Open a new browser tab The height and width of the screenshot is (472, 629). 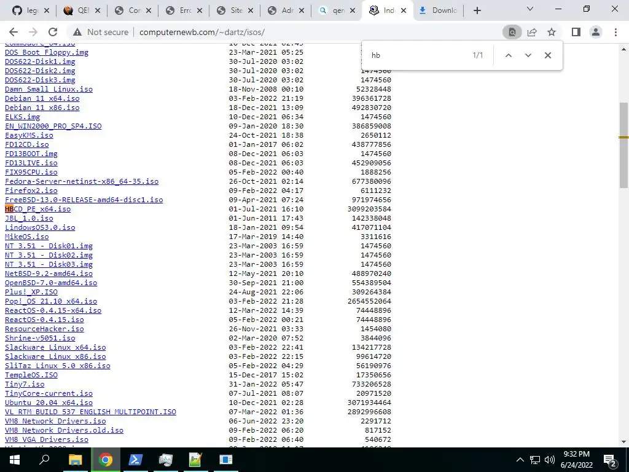pyautogui.click(x=477, y=10)
